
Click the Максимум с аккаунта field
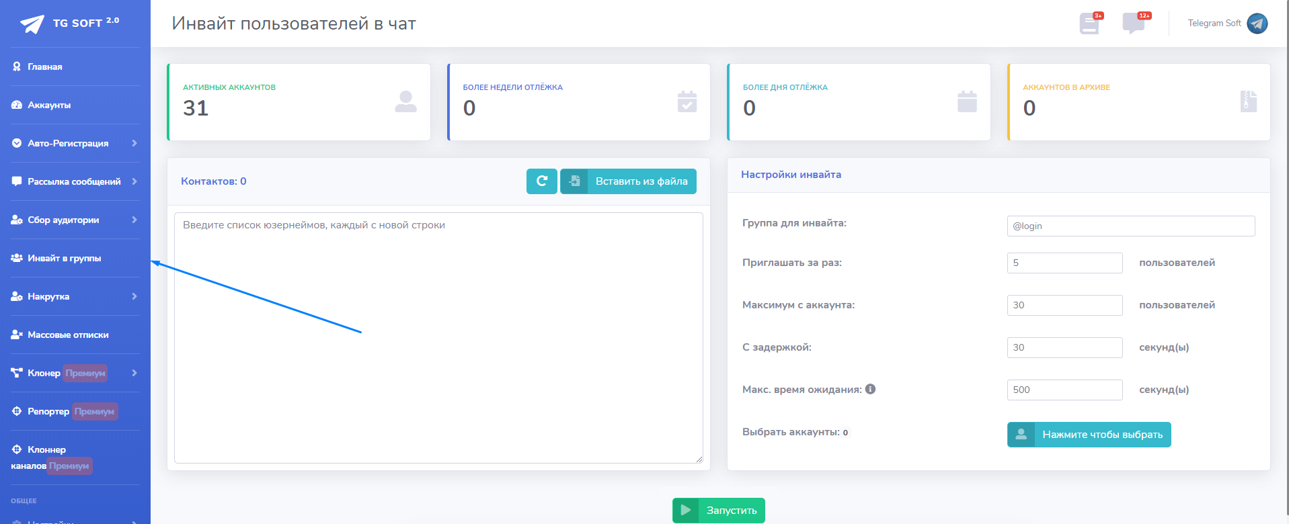click(x=1065, y=305)
